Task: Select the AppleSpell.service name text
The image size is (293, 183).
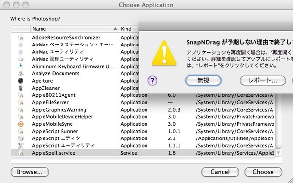Action: [x=53, y=153]
